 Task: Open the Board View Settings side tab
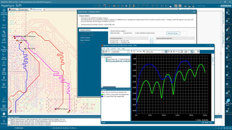coord(224,17)
